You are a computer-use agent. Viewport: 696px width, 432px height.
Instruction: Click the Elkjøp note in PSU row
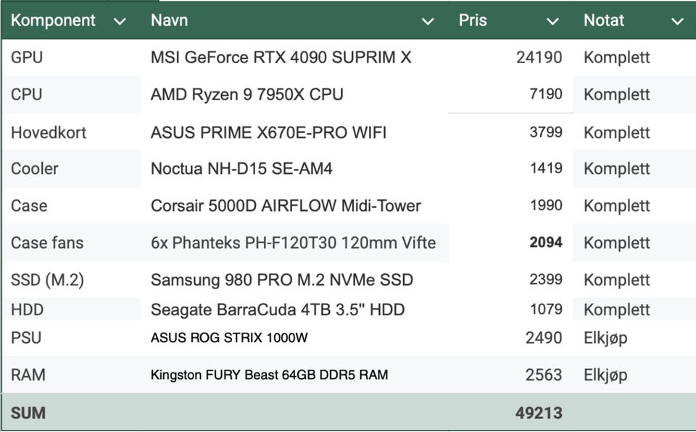click(605, 338)
